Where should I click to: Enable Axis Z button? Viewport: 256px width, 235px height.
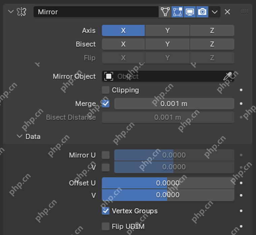[x=212, y=31]
